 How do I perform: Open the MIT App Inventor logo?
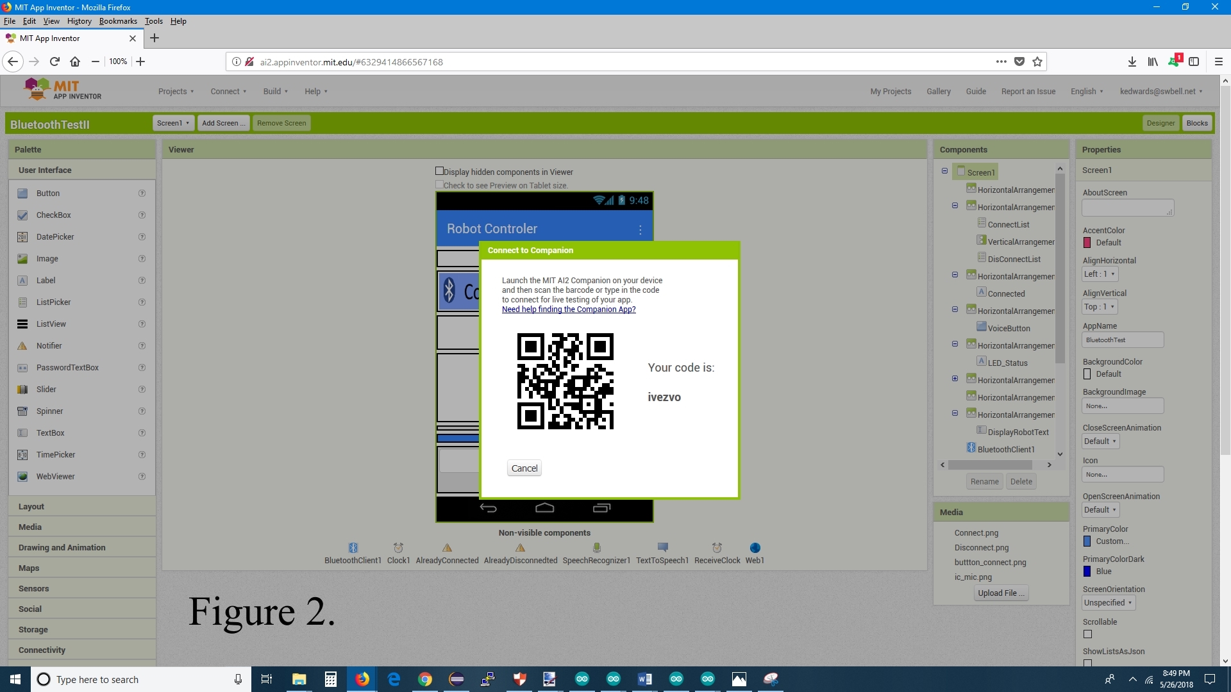coord(63,90)
